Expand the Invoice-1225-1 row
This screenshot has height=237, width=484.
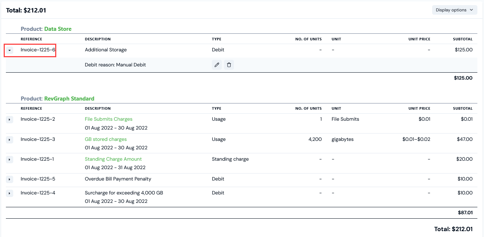(10, 160)
